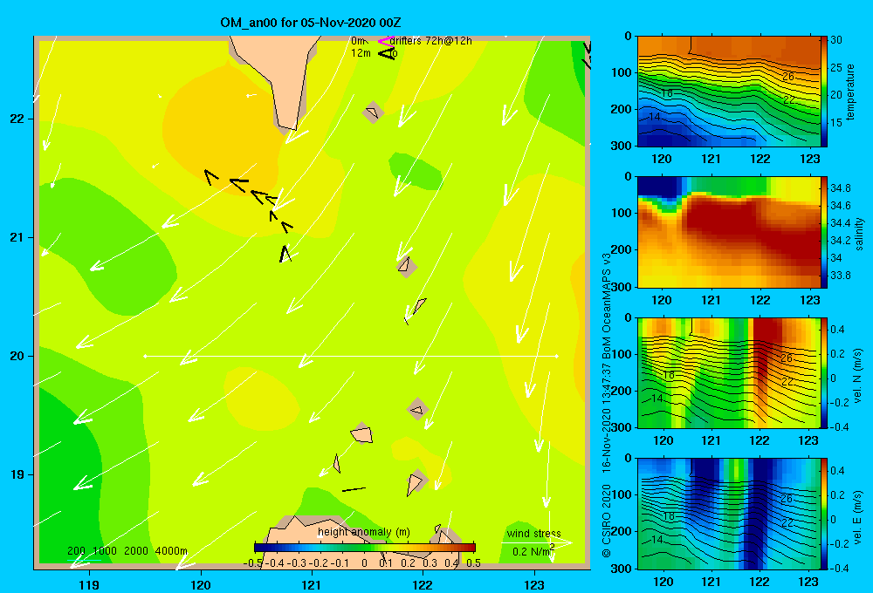Click the height anomaly color bar
This screenshot has width=873, height=593.
[365, 548]
